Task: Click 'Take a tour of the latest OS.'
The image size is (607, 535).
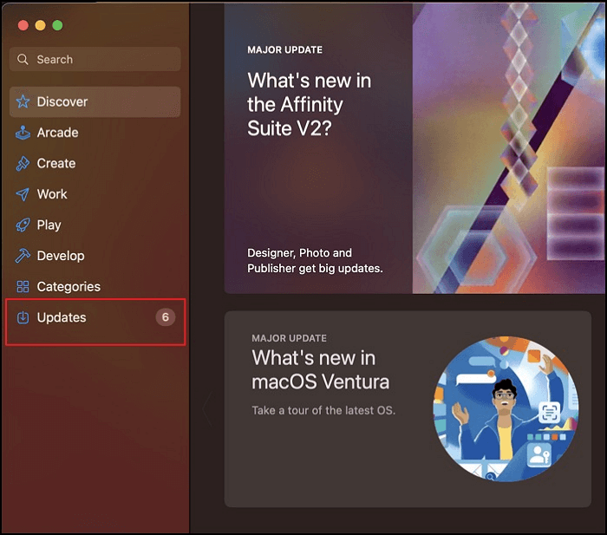Action: coord(323,410)
